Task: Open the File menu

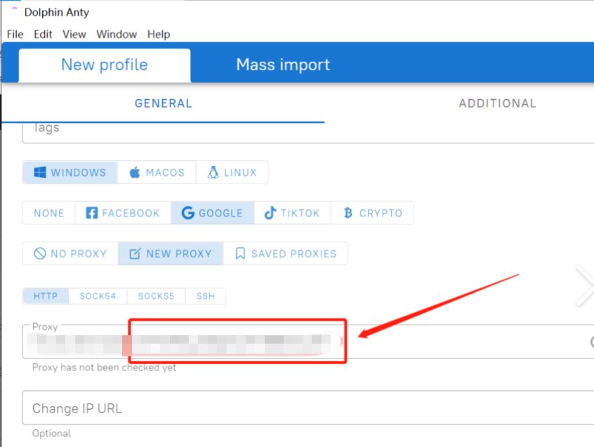Action: (15, 34)
